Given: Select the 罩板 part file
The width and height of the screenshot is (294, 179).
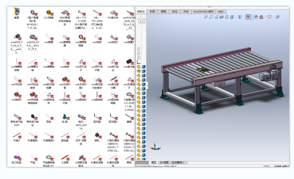Looking at the screenshot, I should click(x=129, y=159).
